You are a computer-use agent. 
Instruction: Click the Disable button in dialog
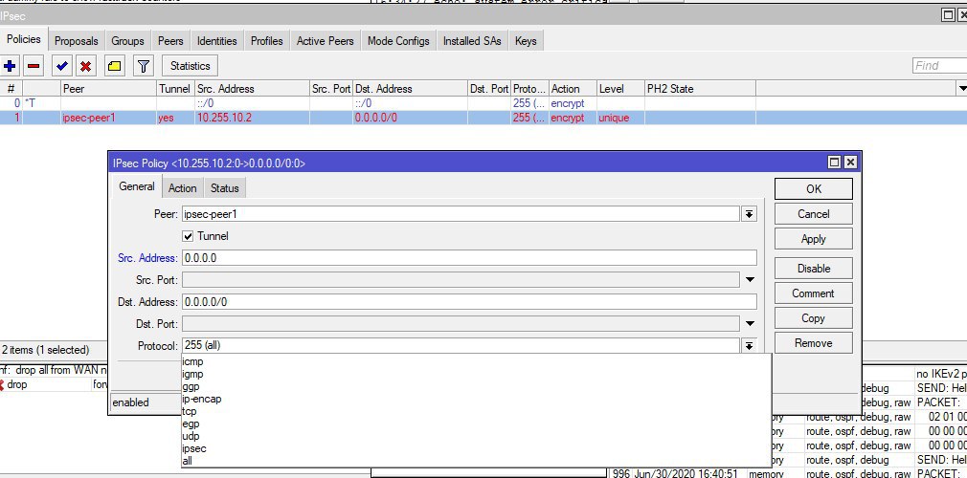[814, 269]
